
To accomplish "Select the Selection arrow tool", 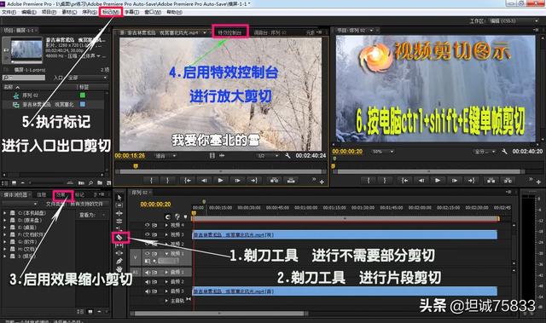I will click(119, 197).
